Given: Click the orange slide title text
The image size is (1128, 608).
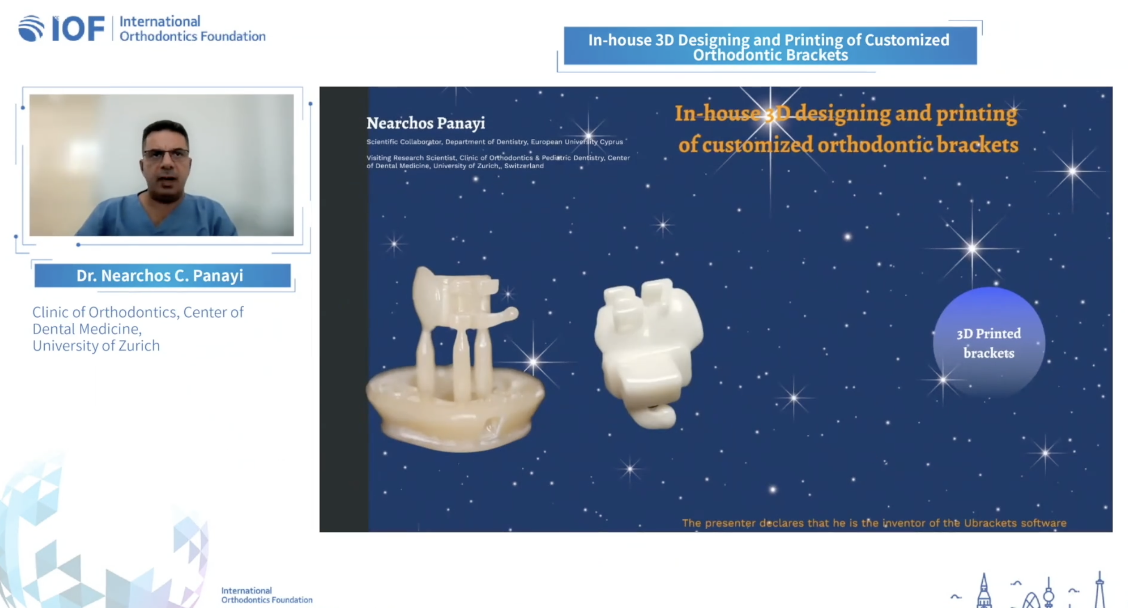Looking at the screenshot, I should pyautogui.click(x=847, y=129).
